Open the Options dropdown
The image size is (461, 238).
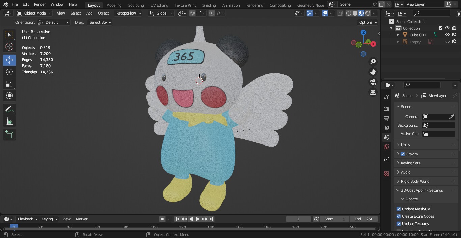pyautogui.click(x=368, y=22)
